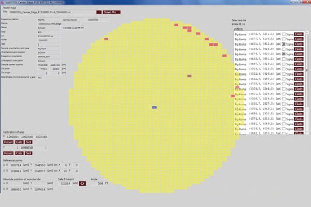Reset the Y axis calibration
Viewport: 311px width, 207px height.
tap(8, 153)
